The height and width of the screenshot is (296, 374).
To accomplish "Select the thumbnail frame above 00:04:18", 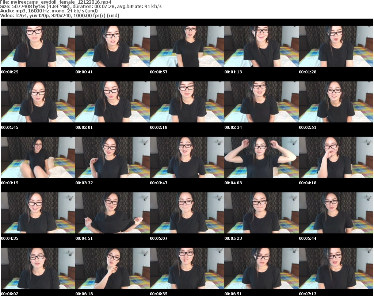I will pos(336,157).
